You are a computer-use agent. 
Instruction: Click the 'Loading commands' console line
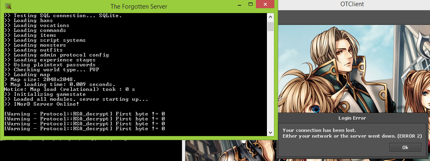35,30
